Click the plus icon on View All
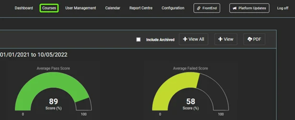 pyautogui.click(x=185, y=39)
